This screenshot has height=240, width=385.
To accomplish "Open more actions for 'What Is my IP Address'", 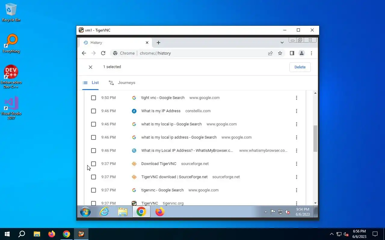I will [x=297, y=111].
